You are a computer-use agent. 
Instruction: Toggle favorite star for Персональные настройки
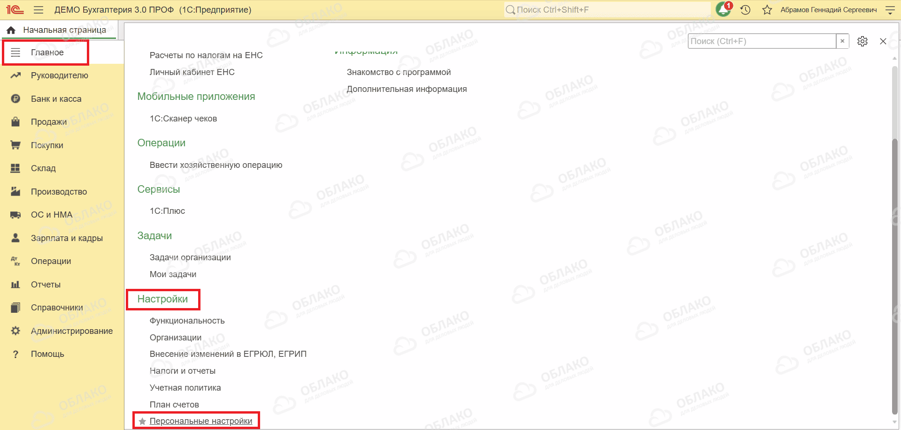click(142, 422)
